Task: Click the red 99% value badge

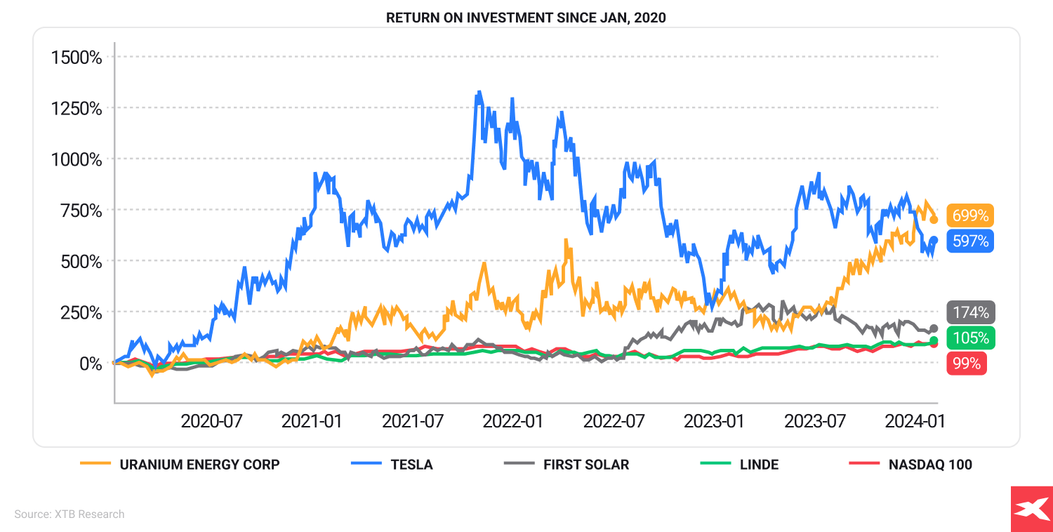Action: tap(967, 364)
